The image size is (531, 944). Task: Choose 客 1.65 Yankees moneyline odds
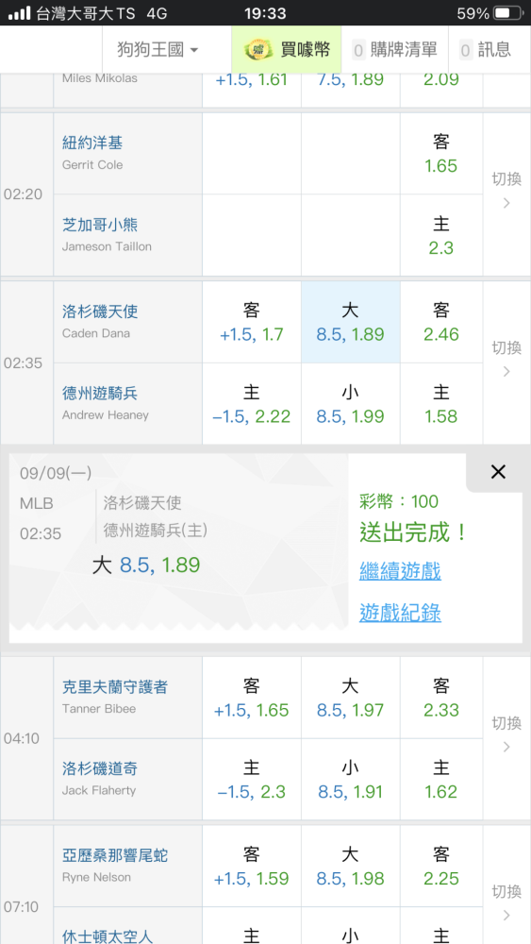pos(440,154)
